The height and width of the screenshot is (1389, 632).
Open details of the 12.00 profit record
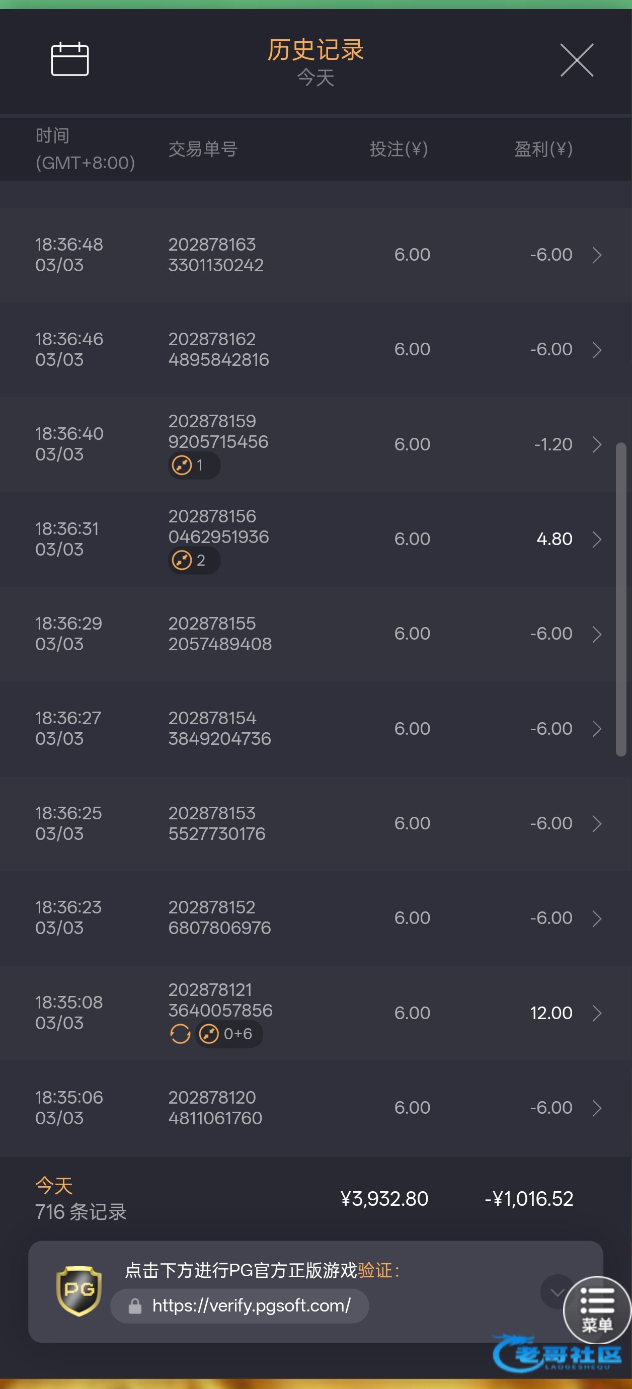tap(596, 1013)
